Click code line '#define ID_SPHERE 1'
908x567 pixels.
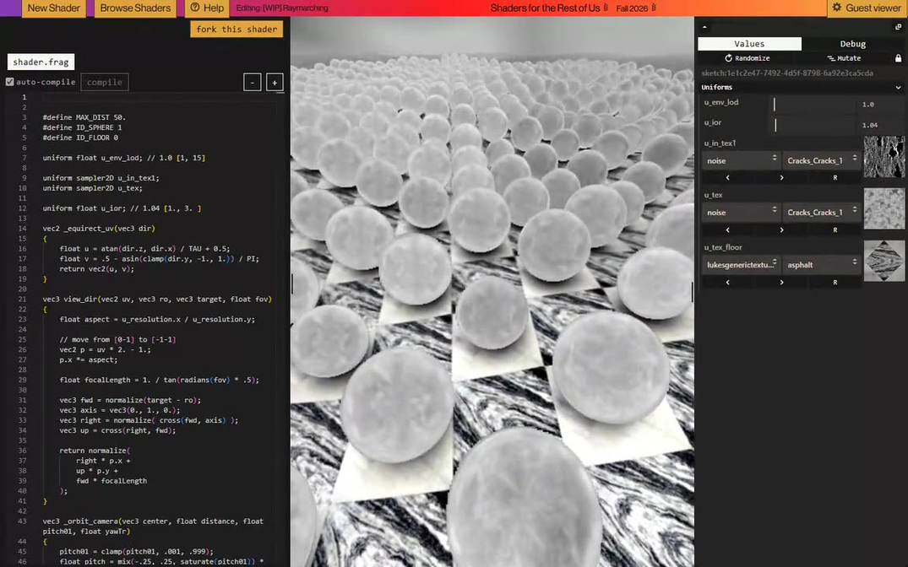82,127
